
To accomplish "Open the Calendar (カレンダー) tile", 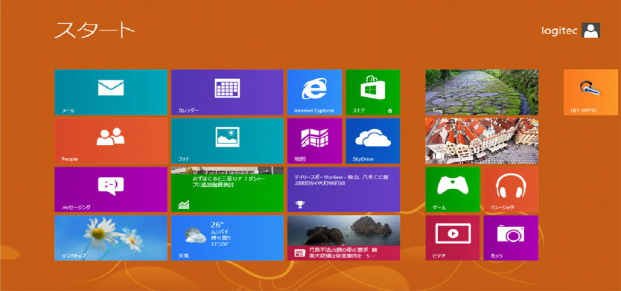I will tap(227, 92).
